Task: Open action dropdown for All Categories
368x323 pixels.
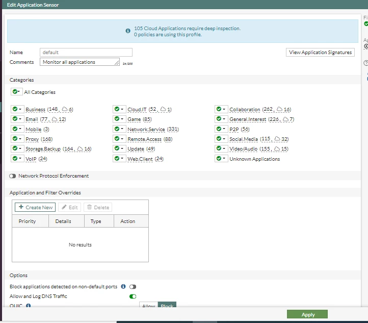Action: click(16, 92)
